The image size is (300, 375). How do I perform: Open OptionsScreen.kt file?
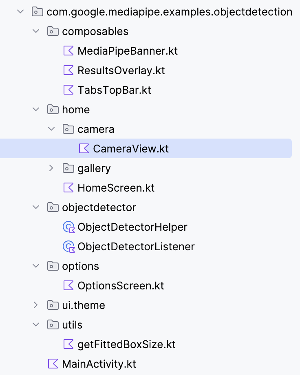[121, 286]
